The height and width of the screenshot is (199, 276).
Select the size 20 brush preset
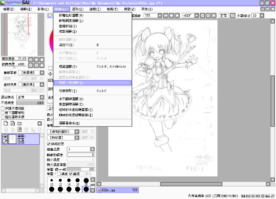(x=86, y=182)
